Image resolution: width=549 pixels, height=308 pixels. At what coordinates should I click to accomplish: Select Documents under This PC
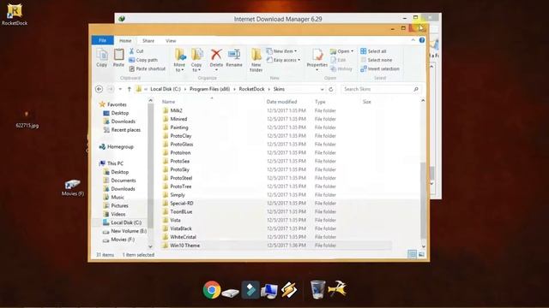click(120, 181)
